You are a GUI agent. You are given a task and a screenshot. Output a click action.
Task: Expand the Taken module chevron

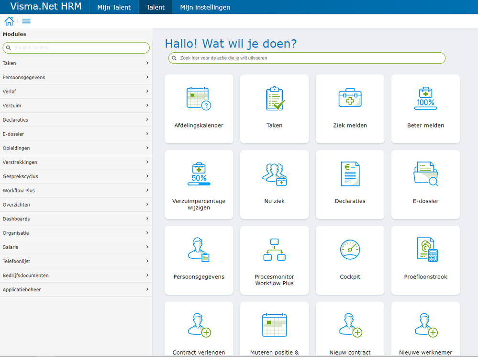(147, 63)
